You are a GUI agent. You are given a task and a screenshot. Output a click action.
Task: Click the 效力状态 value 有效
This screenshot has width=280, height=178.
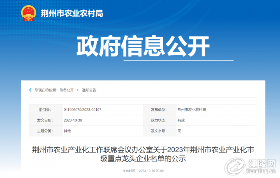pyautogui.click(x=181, y=120)
